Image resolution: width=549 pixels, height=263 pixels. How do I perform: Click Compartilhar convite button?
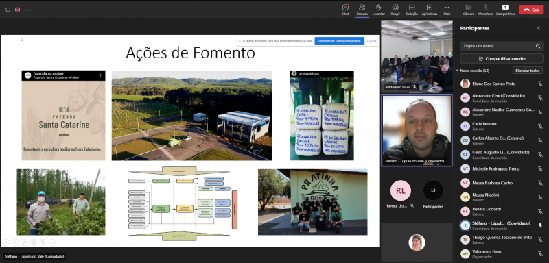pos(502,58)
